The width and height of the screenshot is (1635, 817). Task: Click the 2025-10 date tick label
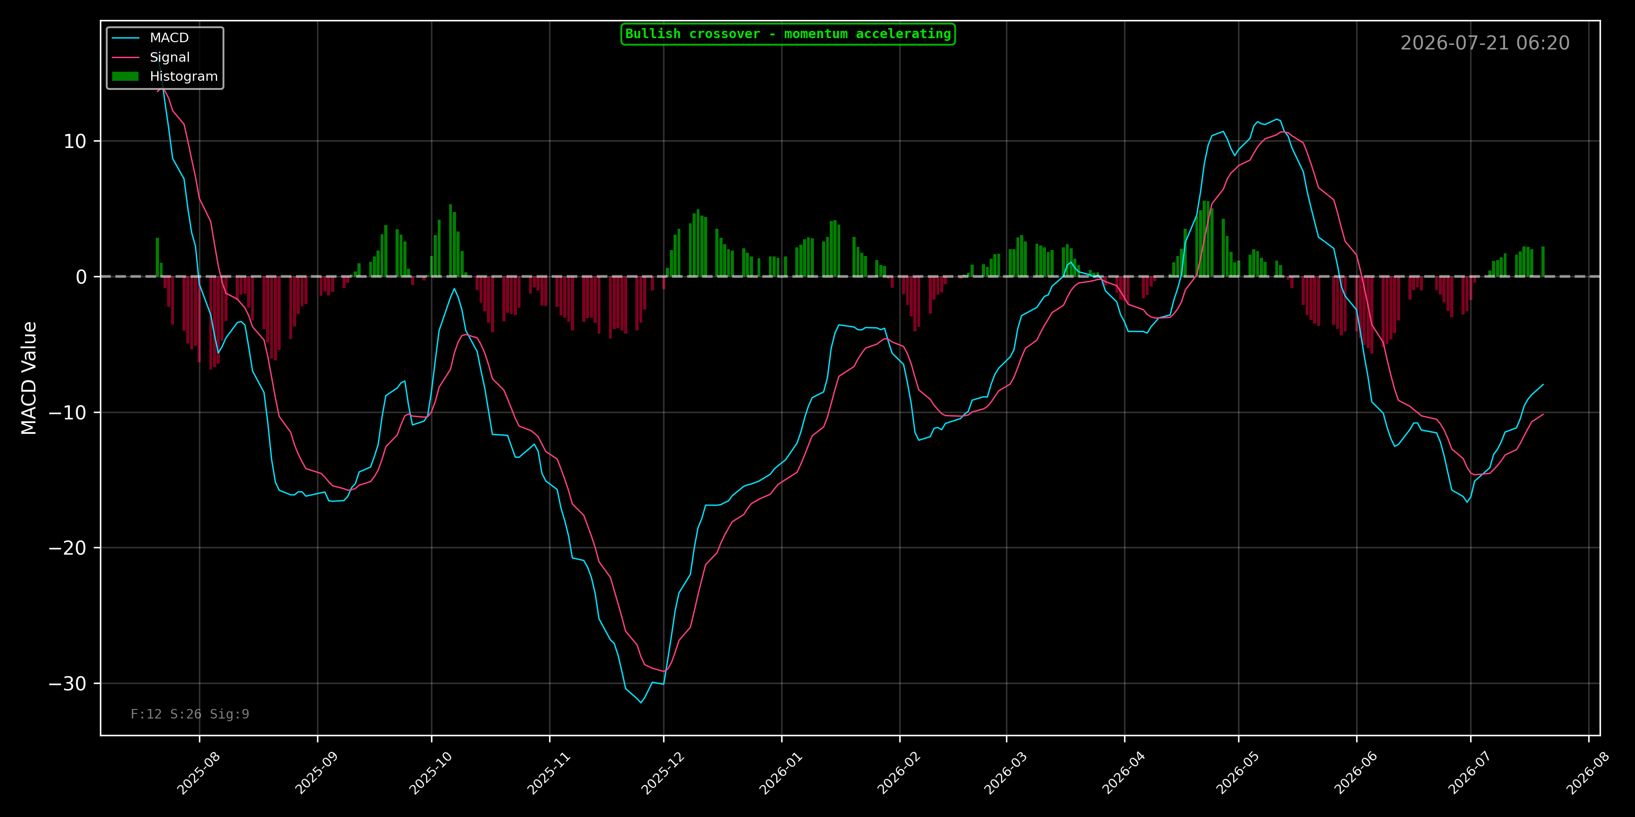click(431, 773)
